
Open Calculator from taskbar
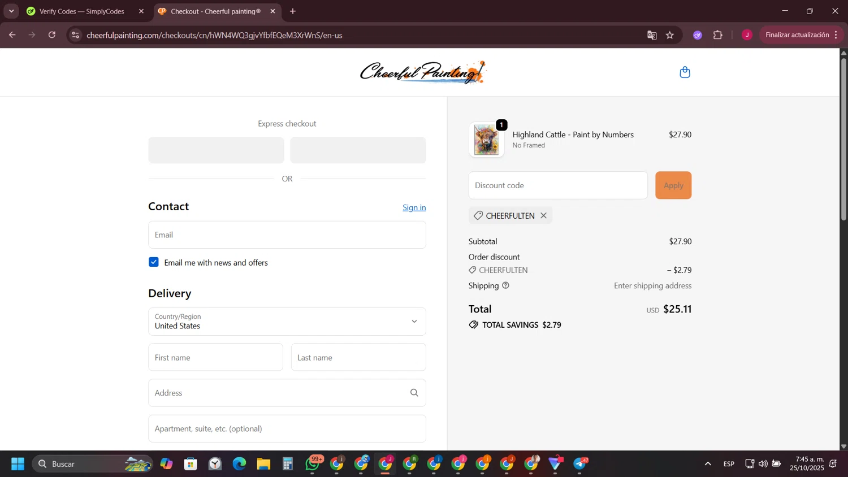tap(288, 464)
